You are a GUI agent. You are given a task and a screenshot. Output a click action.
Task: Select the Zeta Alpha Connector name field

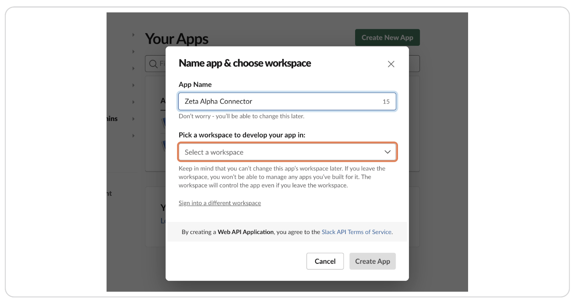point(280,101)
